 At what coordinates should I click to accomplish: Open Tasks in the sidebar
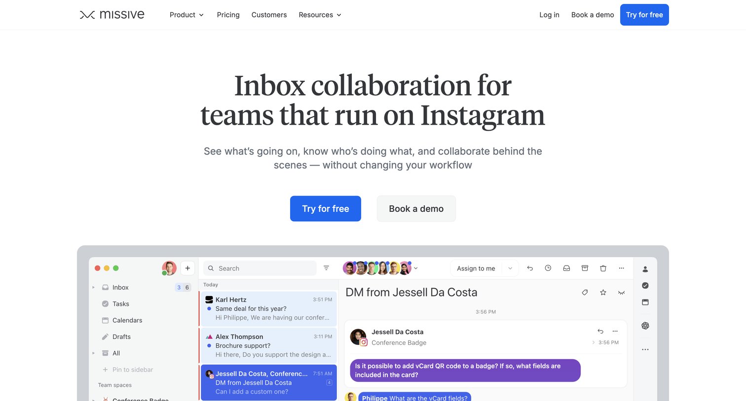point(120,304)
